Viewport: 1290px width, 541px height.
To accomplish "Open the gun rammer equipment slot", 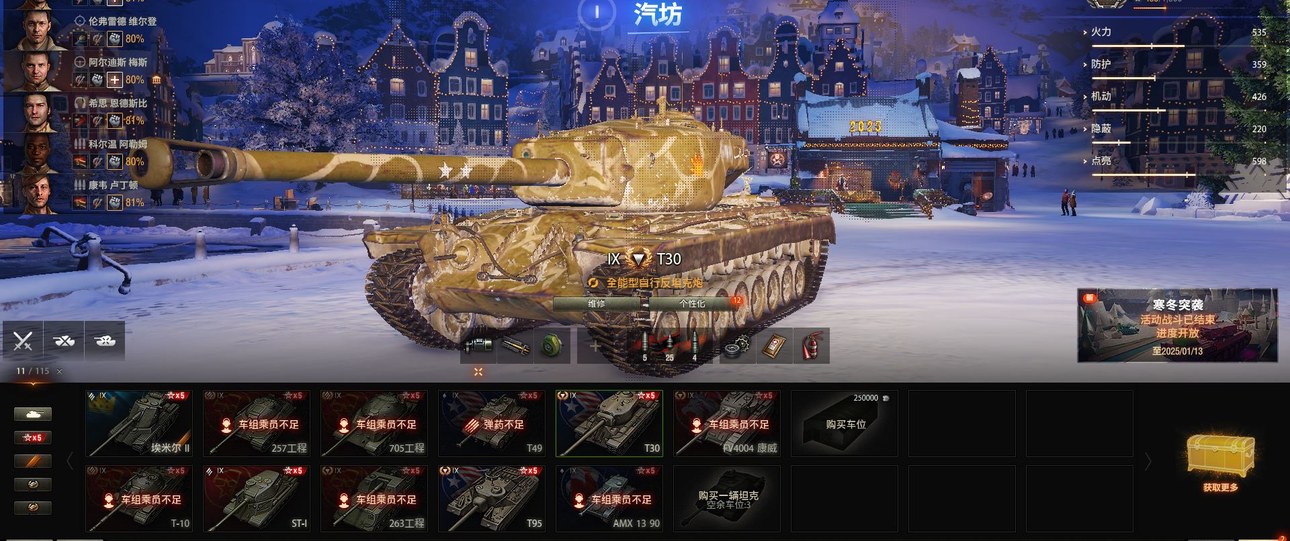I will 515,346.
